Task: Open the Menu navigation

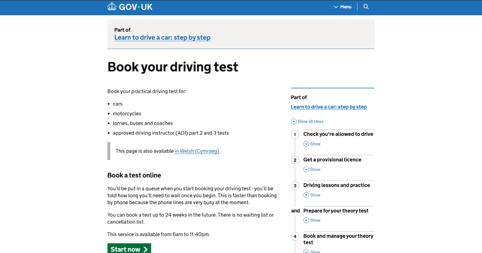Action: [x=345, y=6]
